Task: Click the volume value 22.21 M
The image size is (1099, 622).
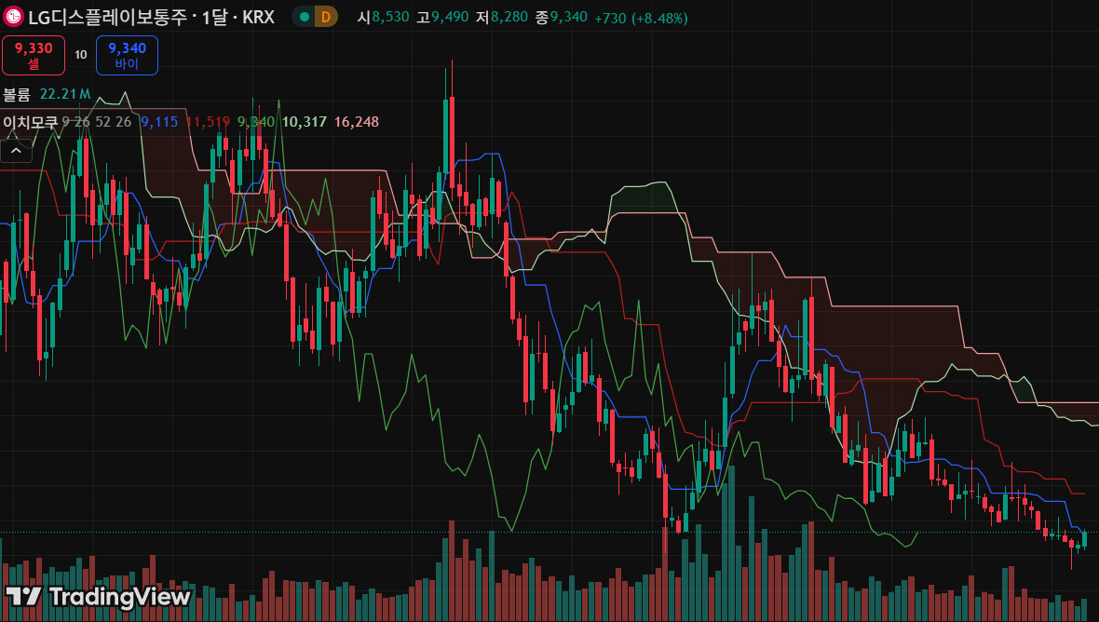Action: (x=65, y=94)
